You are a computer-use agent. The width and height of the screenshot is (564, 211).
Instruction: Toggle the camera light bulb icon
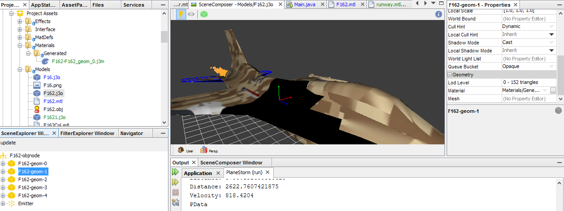click(181, 14)
